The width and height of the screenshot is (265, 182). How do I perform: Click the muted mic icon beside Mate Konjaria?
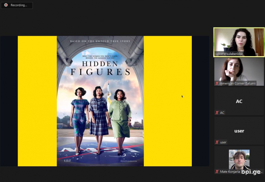pos(217,171)
